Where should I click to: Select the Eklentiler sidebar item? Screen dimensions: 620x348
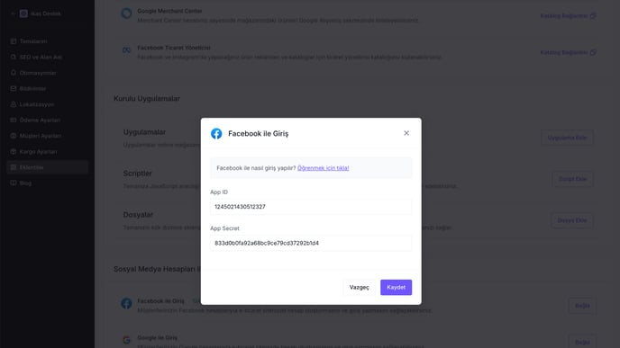pyautogui.click(x=48, y=167)
